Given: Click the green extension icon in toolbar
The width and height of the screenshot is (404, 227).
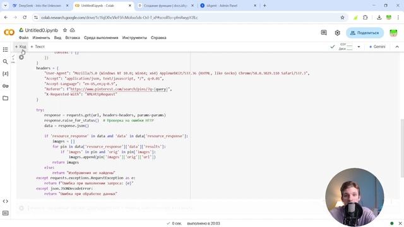Looking at the screenshot, I should coord(356,18).
